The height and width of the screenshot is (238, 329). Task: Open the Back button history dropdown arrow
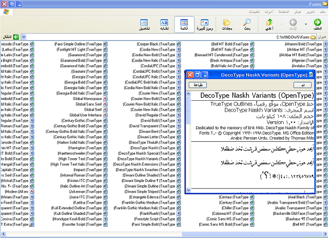(306, 24)
